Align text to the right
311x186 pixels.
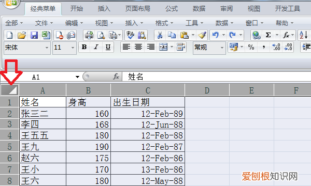[x=151, y=47]
